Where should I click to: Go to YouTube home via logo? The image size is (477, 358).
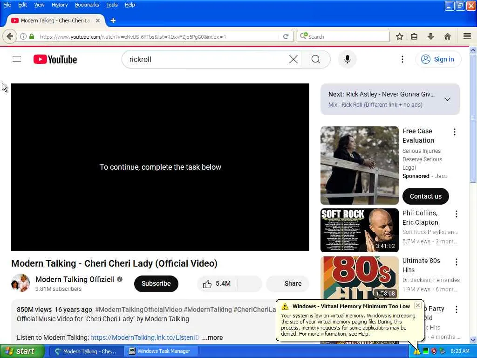point(55,59)
